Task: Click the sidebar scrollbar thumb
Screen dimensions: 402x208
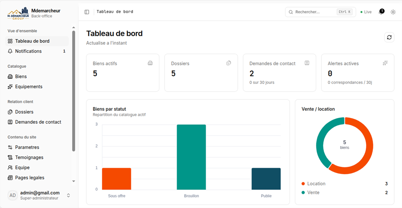Action: (74, 91)
